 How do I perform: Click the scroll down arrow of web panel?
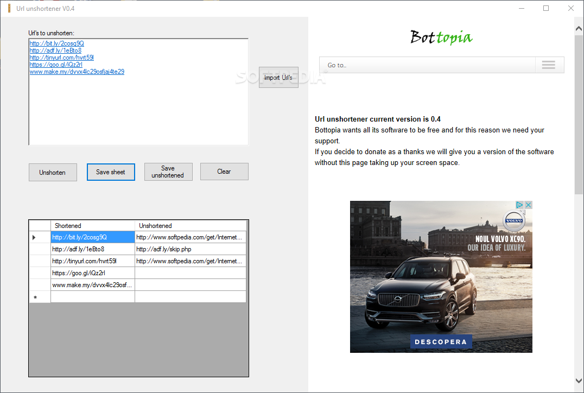(x=579, y=381)
